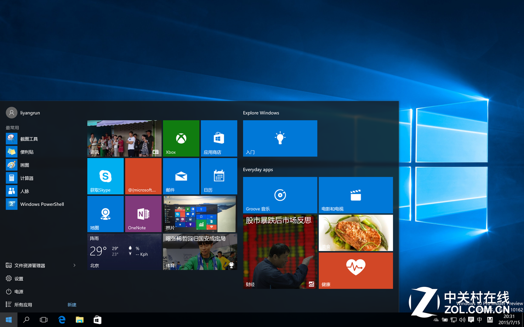Screen dimensions: 524x327
Task: Open the 日历 calendar tile
Action: pos(219,176)
